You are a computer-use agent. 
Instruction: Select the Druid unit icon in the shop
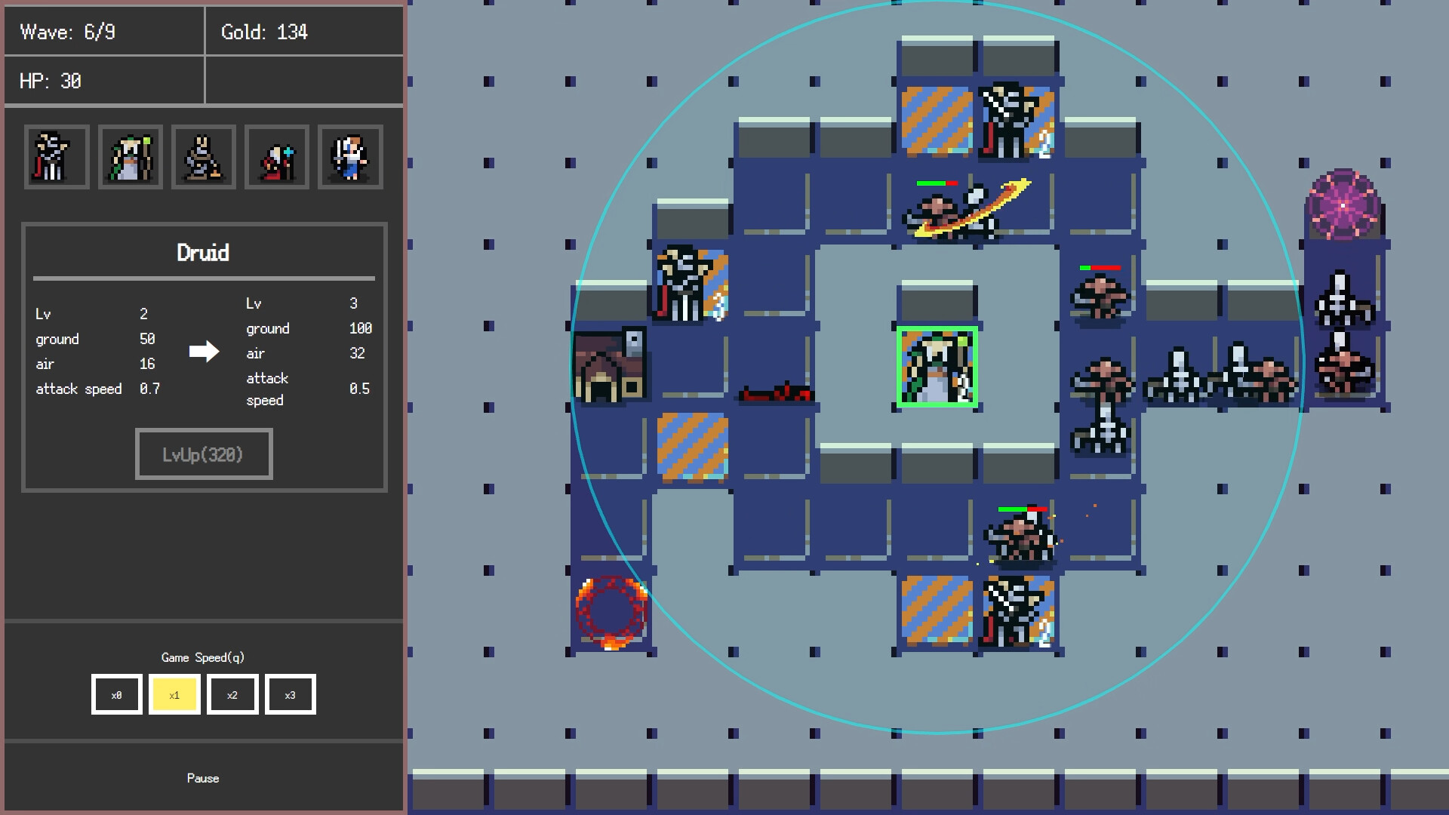[129, 157]
